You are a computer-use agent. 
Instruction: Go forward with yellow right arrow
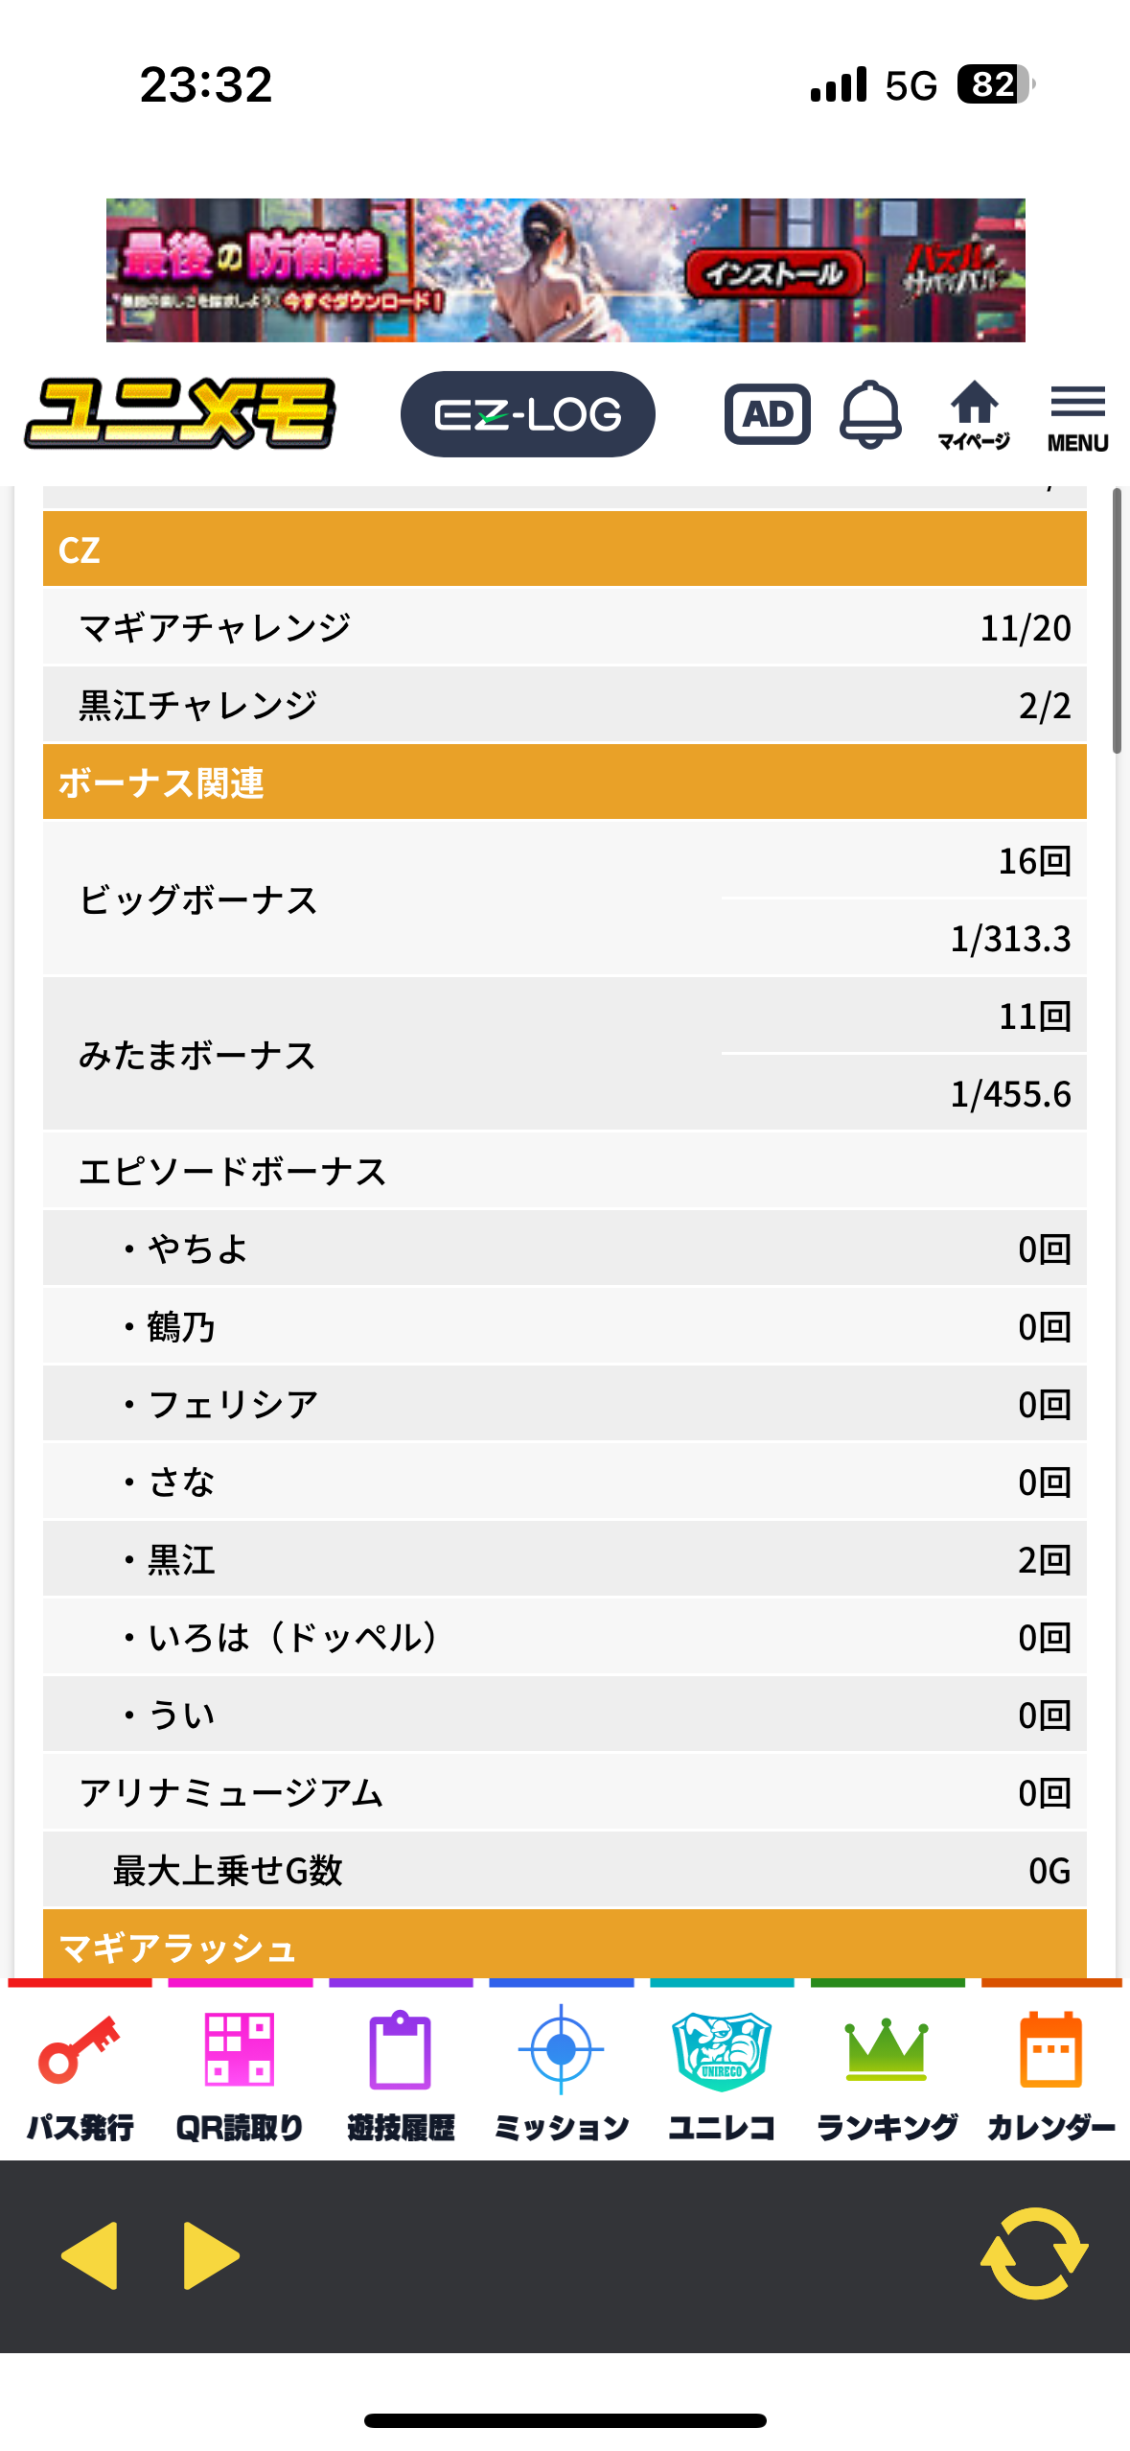pos(211,2255)
